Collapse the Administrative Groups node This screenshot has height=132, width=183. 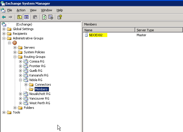pos(4,38)
